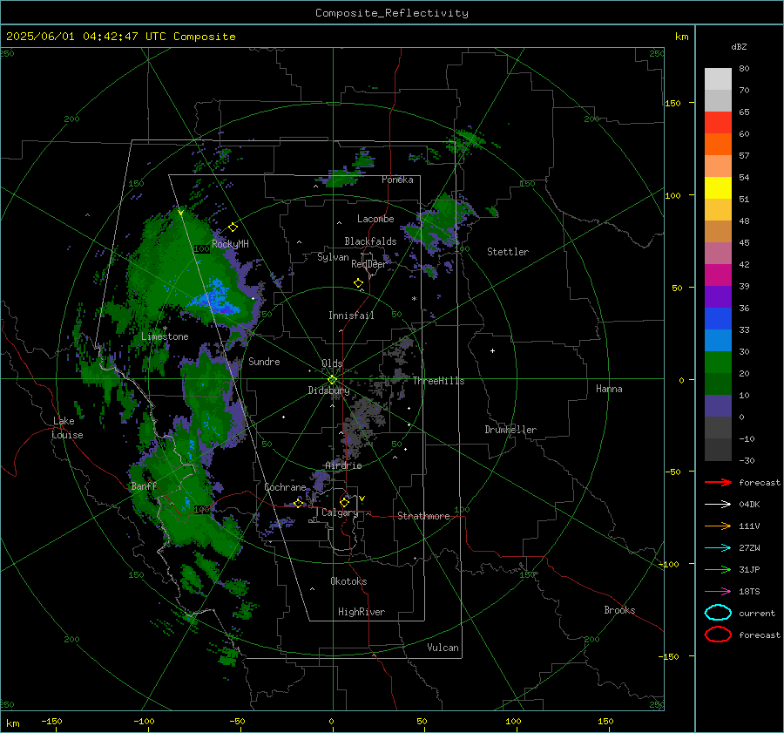Click the Vulcan label on the map
784x733 pixels.
(443, 648)
